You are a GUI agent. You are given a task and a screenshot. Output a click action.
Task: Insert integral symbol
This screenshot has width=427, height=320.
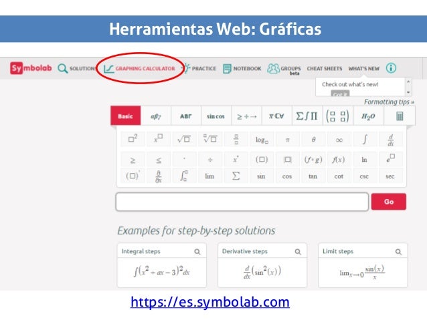click(x=365, y=140)
